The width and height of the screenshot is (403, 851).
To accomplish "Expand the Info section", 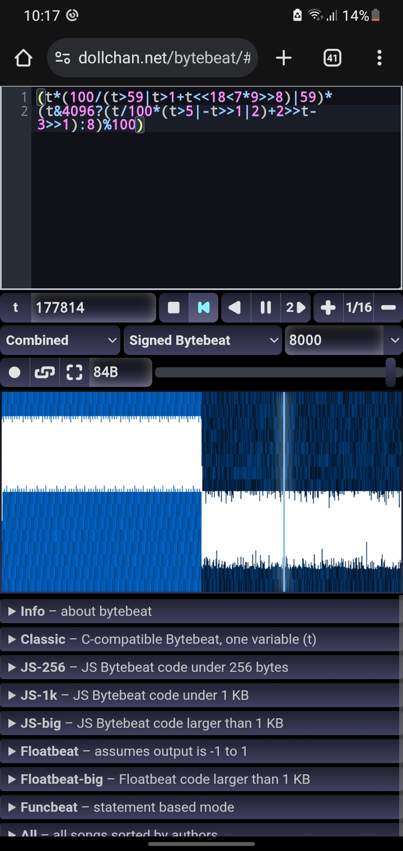I will click(x=201, y=611).
